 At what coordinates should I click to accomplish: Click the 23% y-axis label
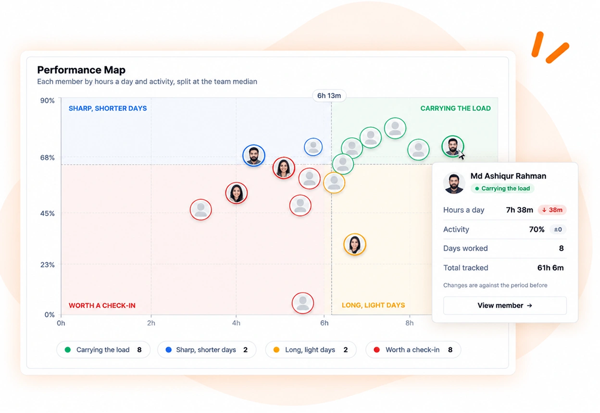tap(47, 265)
